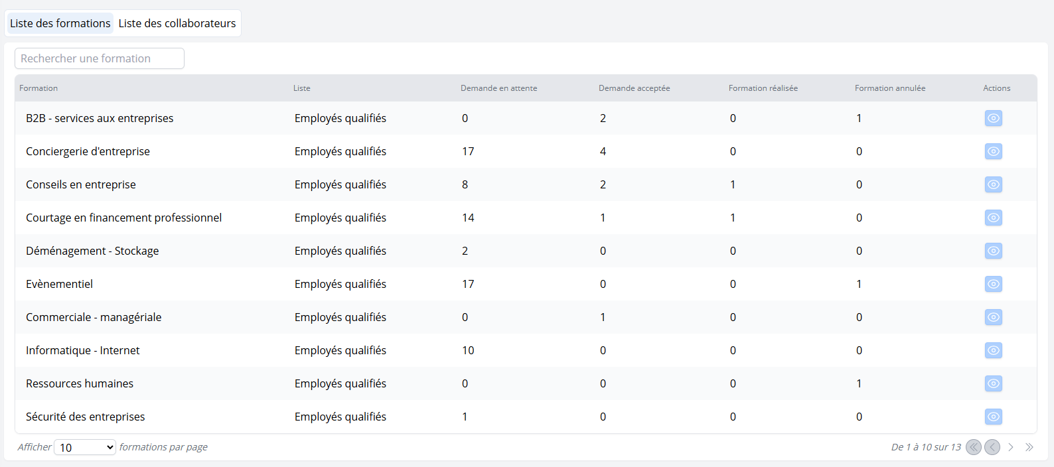The width and height of the screenshot is (1054, 467).
Task: Click eye icon for Courtage en financement professionnel
Action: [x=993, y=218]
